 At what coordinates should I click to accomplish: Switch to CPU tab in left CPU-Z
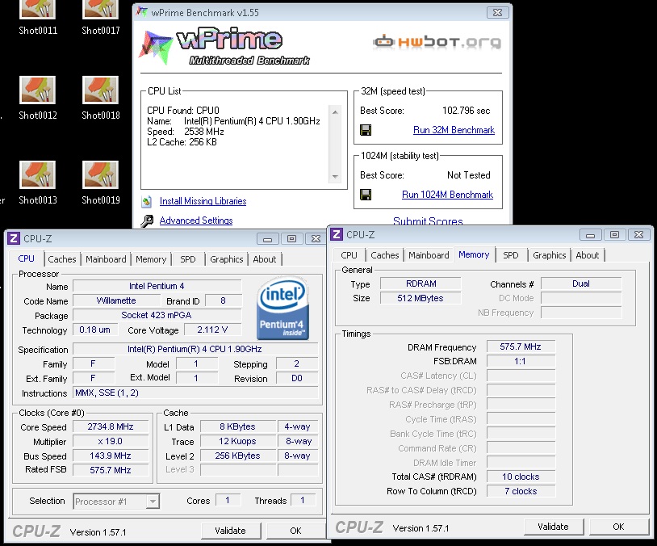tap(26, 258)
